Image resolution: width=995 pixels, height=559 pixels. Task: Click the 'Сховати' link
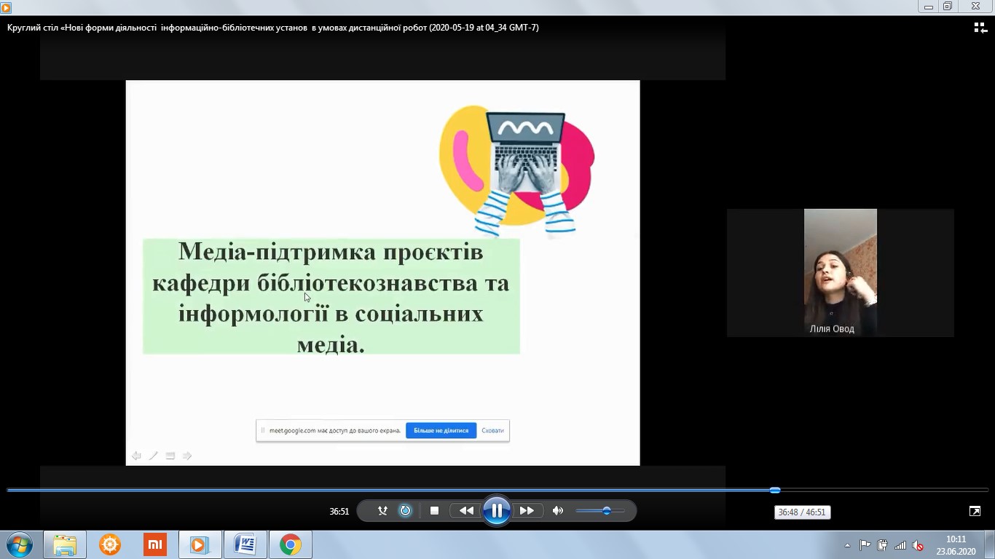pos(493,431)
